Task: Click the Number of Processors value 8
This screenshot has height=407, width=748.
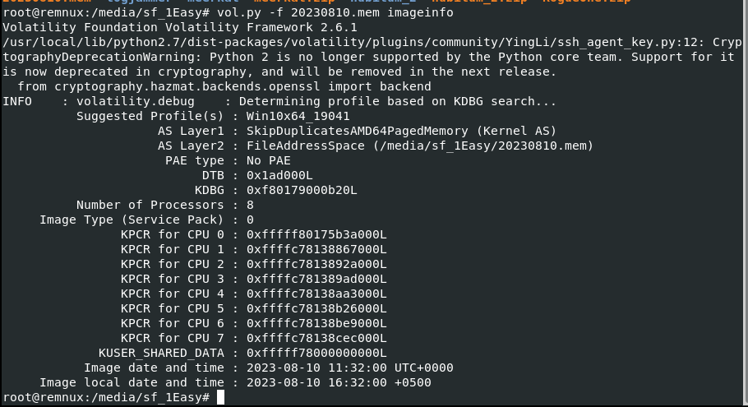Action: pos(250,205)
